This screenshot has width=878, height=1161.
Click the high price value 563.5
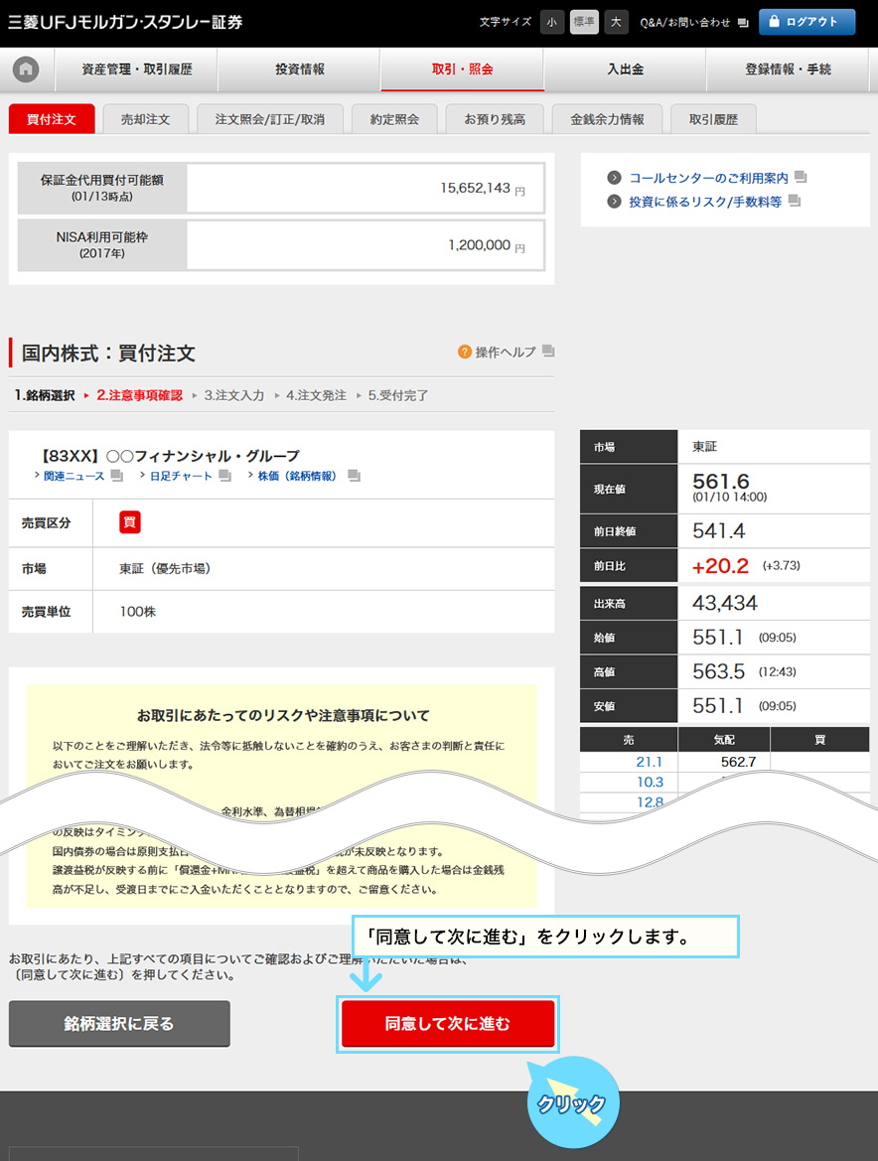pos(719,671)
